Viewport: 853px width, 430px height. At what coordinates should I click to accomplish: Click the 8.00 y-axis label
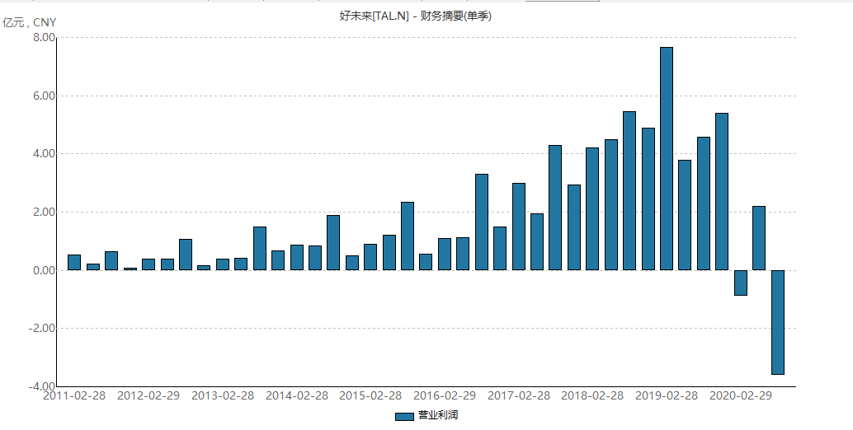(45, 37)
